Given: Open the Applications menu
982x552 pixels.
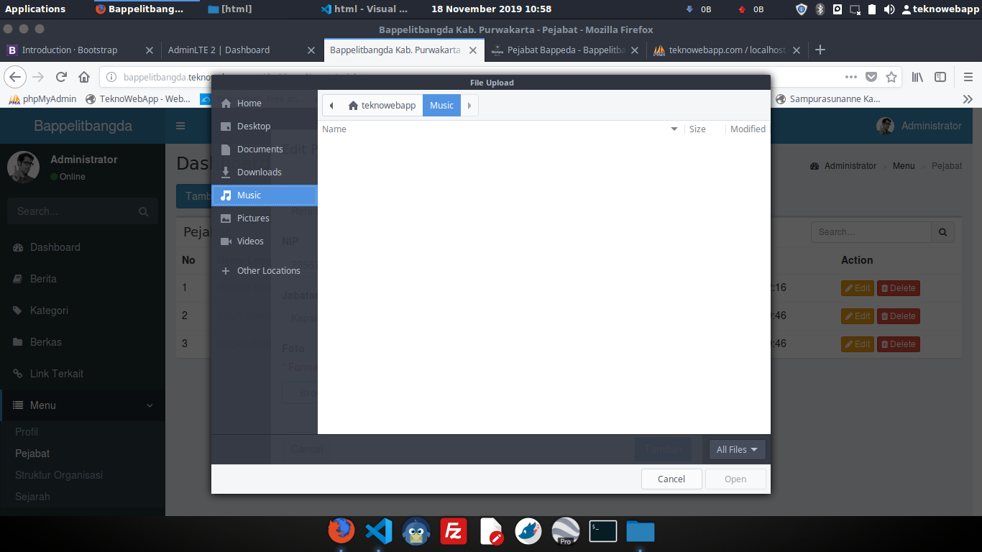Looking at the screenshot, I should point(35,9).
